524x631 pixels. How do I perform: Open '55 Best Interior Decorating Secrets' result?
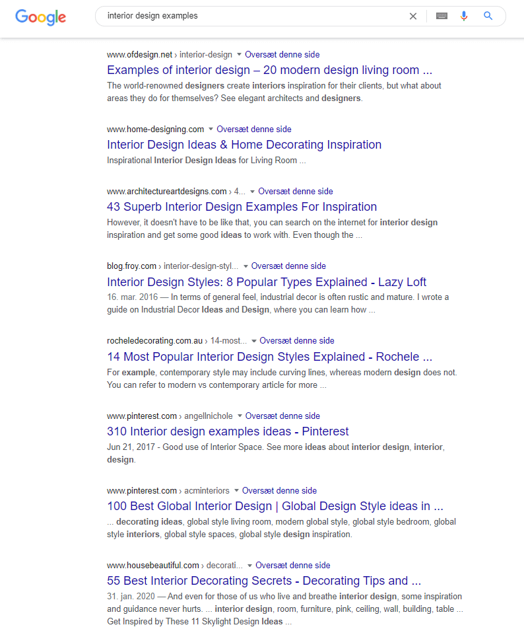264,581
